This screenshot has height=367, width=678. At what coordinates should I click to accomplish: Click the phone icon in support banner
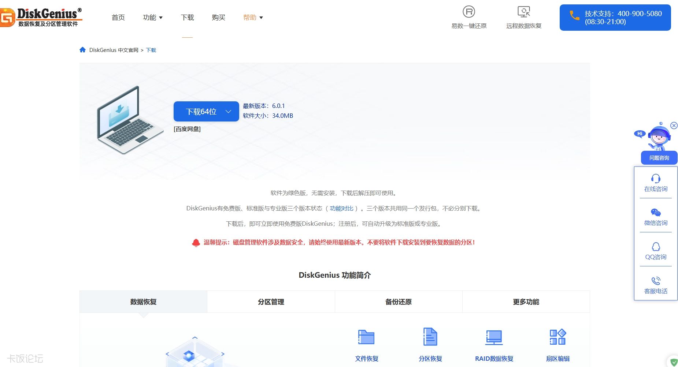click(x=574, y=15)
